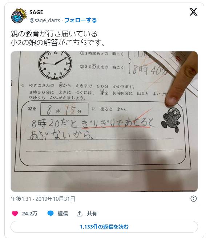Image resolution: width=206 pixels, height=238 pixels.
Task: Open the timestamp 午後1:31 · 2019年10月31日
Action: (x=43, y=199)
